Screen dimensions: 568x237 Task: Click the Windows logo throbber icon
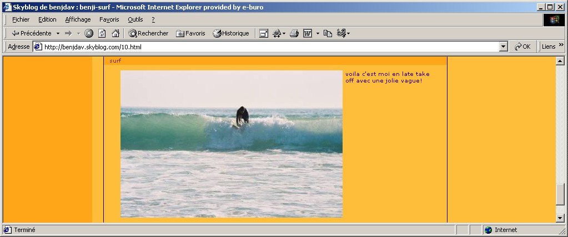tap(554, 19)
